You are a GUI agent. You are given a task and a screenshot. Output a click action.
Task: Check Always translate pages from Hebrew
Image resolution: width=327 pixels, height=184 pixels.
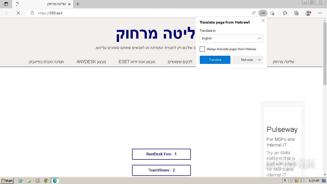point(202,49)
